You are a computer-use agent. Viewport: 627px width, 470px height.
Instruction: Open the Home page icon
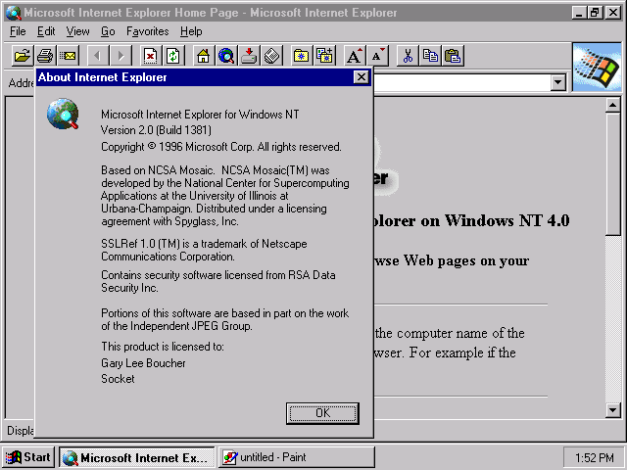203,56
